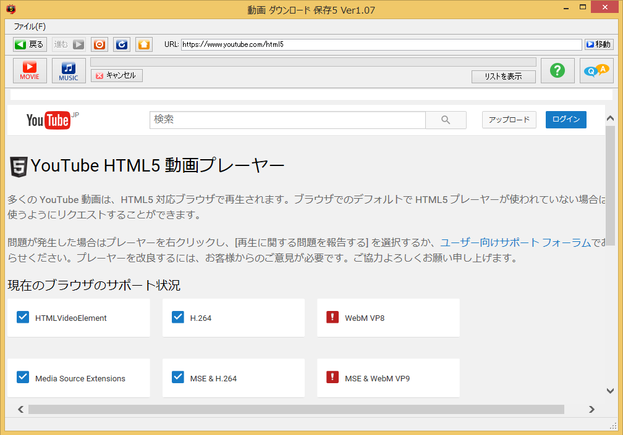Viewport: 623px width, 435px height.
Task: Click the YouTube HTML5 動画プレーヤー heading
Action: (158, 166)
